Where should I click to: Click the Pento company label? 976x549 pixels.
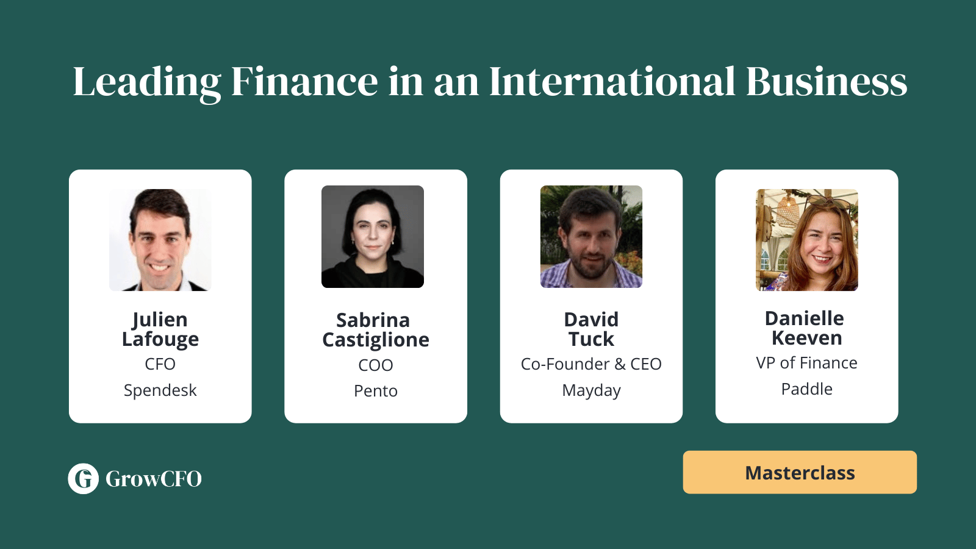[x=376, y=391]
